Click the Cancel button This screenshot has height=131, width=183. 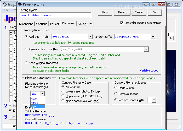coord(139,12)
